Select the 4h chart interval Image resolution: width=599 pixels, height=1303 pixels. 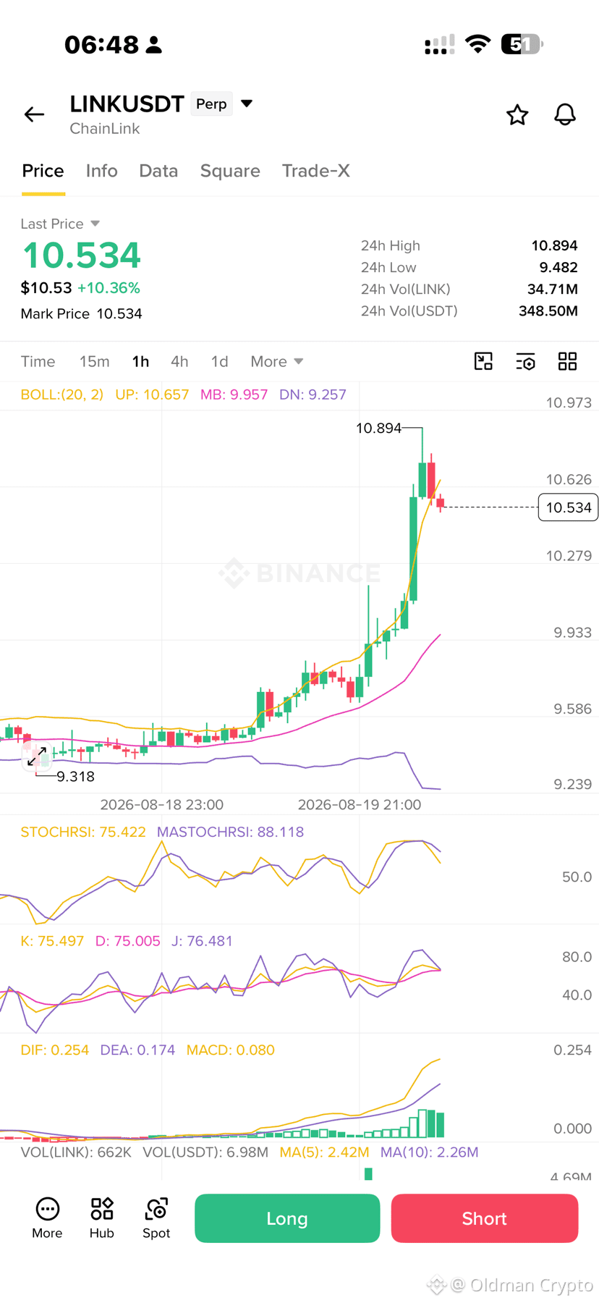(179, 361)
